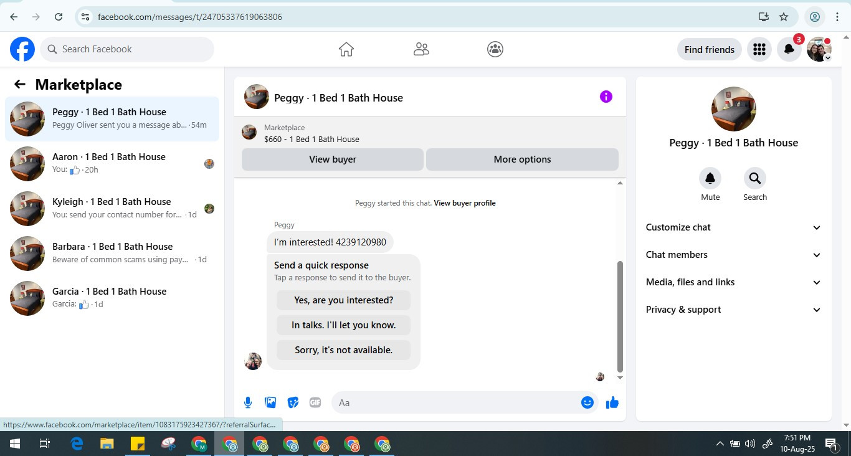Expand the Customize chat section
This screenshot has width=851, height=456.
(x=734, y=227)
